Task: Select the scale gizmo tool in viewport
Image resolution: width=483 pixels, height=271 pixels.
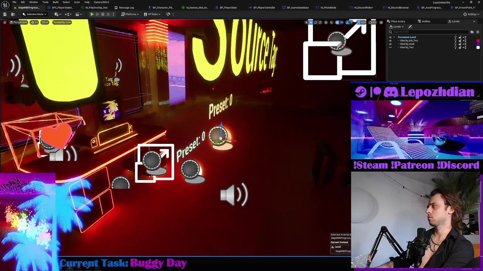Action: pos(320,22)
